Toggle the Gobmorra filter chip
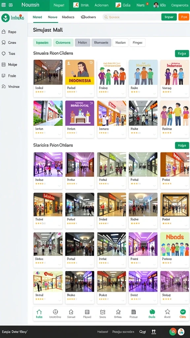 click(63, 43)
